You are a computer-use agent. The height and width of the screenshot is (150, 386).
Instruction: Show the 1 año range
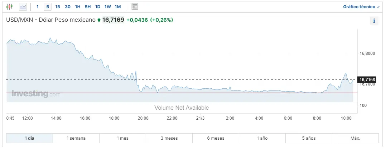click(262, 138)
